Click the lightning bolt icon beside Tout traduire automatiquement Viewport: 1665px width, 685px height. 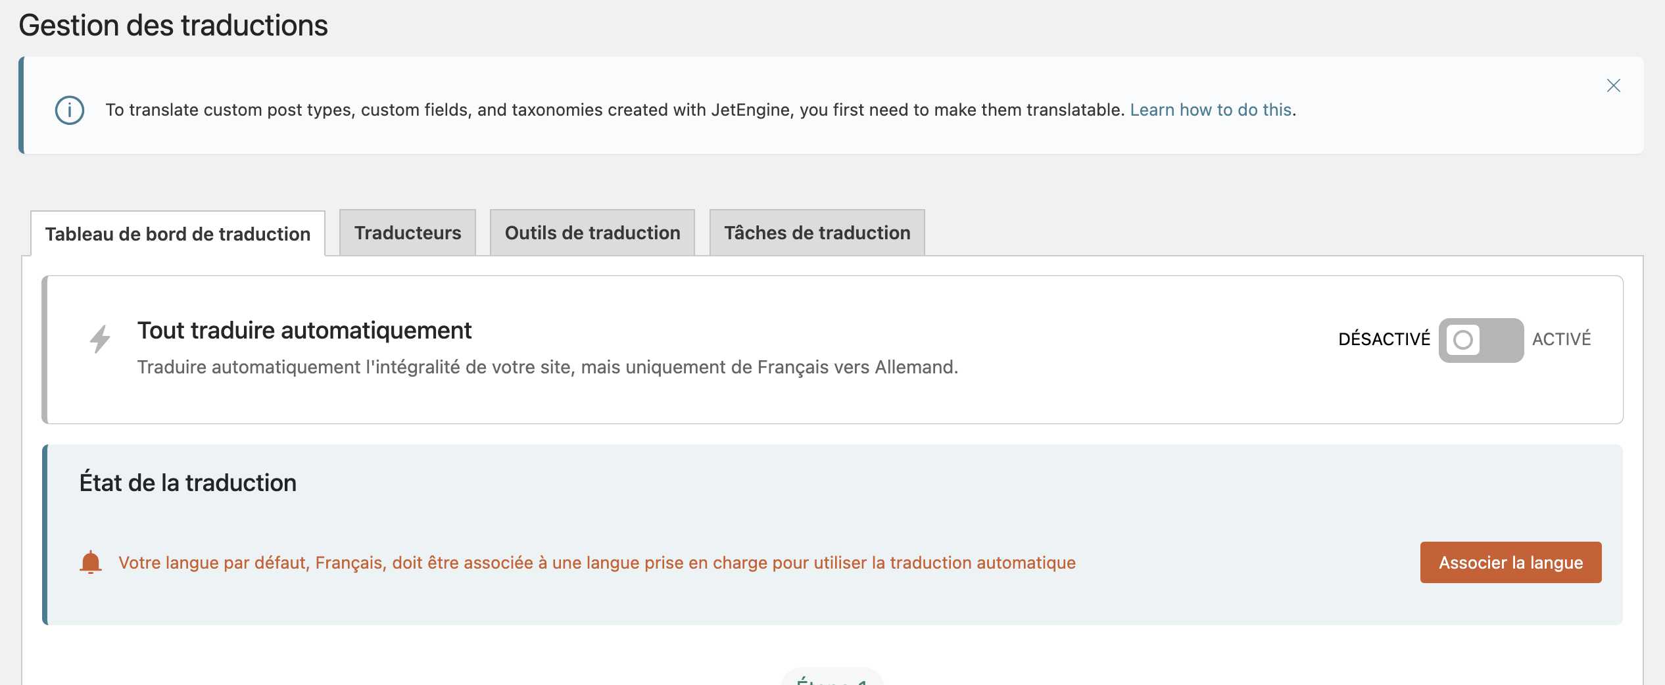point(100,339)
